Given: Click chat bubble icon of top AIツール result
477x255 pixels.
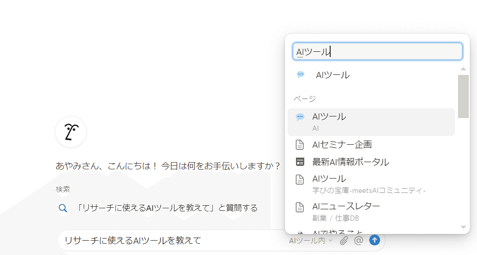Looking at the screenshot, I should point(301,75).
